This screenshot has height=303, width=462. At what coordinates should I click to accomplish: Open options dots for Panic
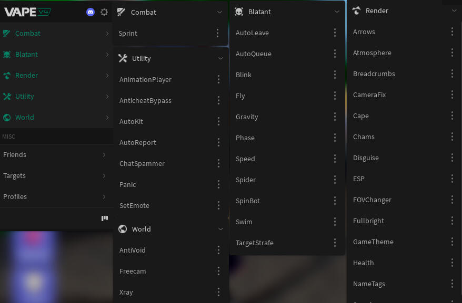click(x=218, y=184)
